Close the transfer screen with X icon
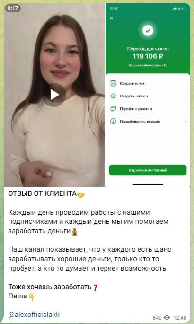Image resolution: width=194 pixels, height=324 pixels. point(111,18)
